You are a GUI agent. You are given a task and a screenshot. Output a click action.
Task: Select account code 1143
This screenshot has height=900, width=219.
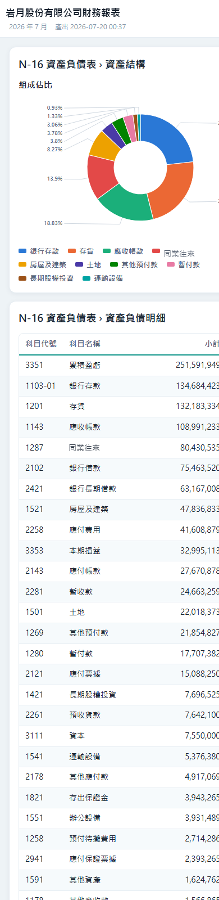[x=34, y=427]
